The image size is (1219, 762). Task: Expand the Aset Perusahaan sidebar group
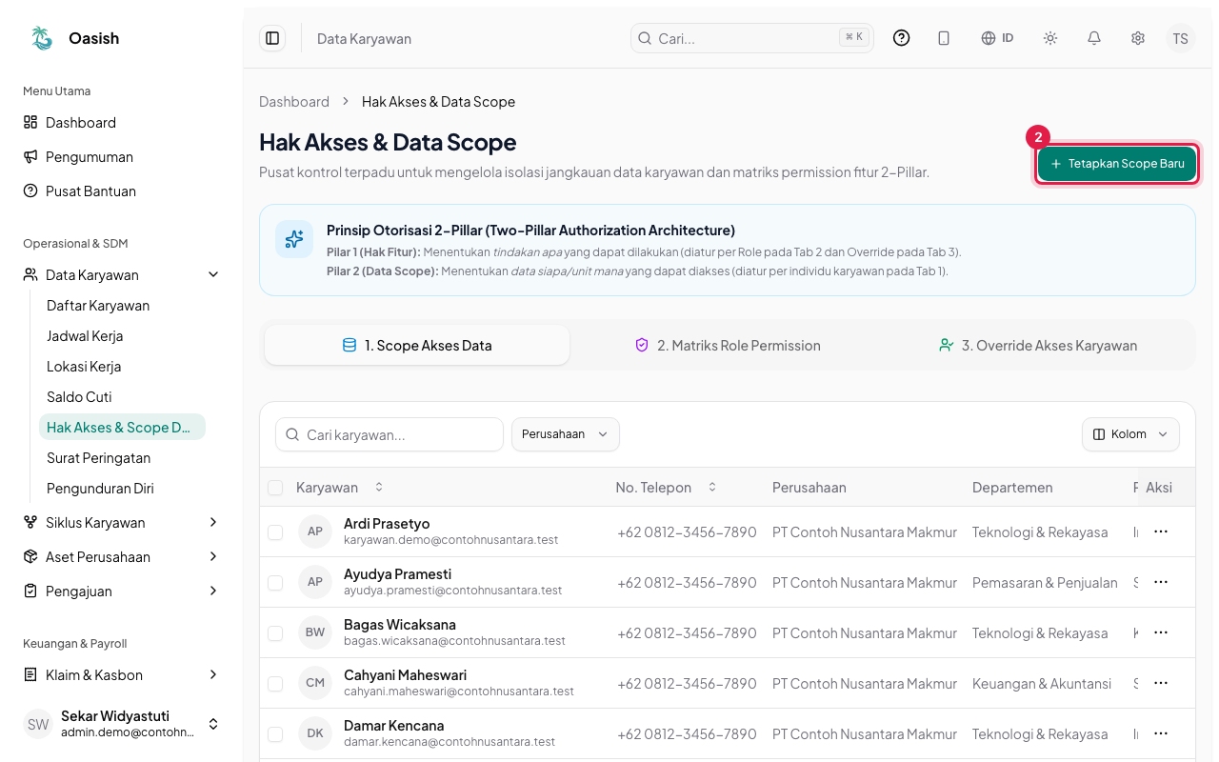click(122, 557)
